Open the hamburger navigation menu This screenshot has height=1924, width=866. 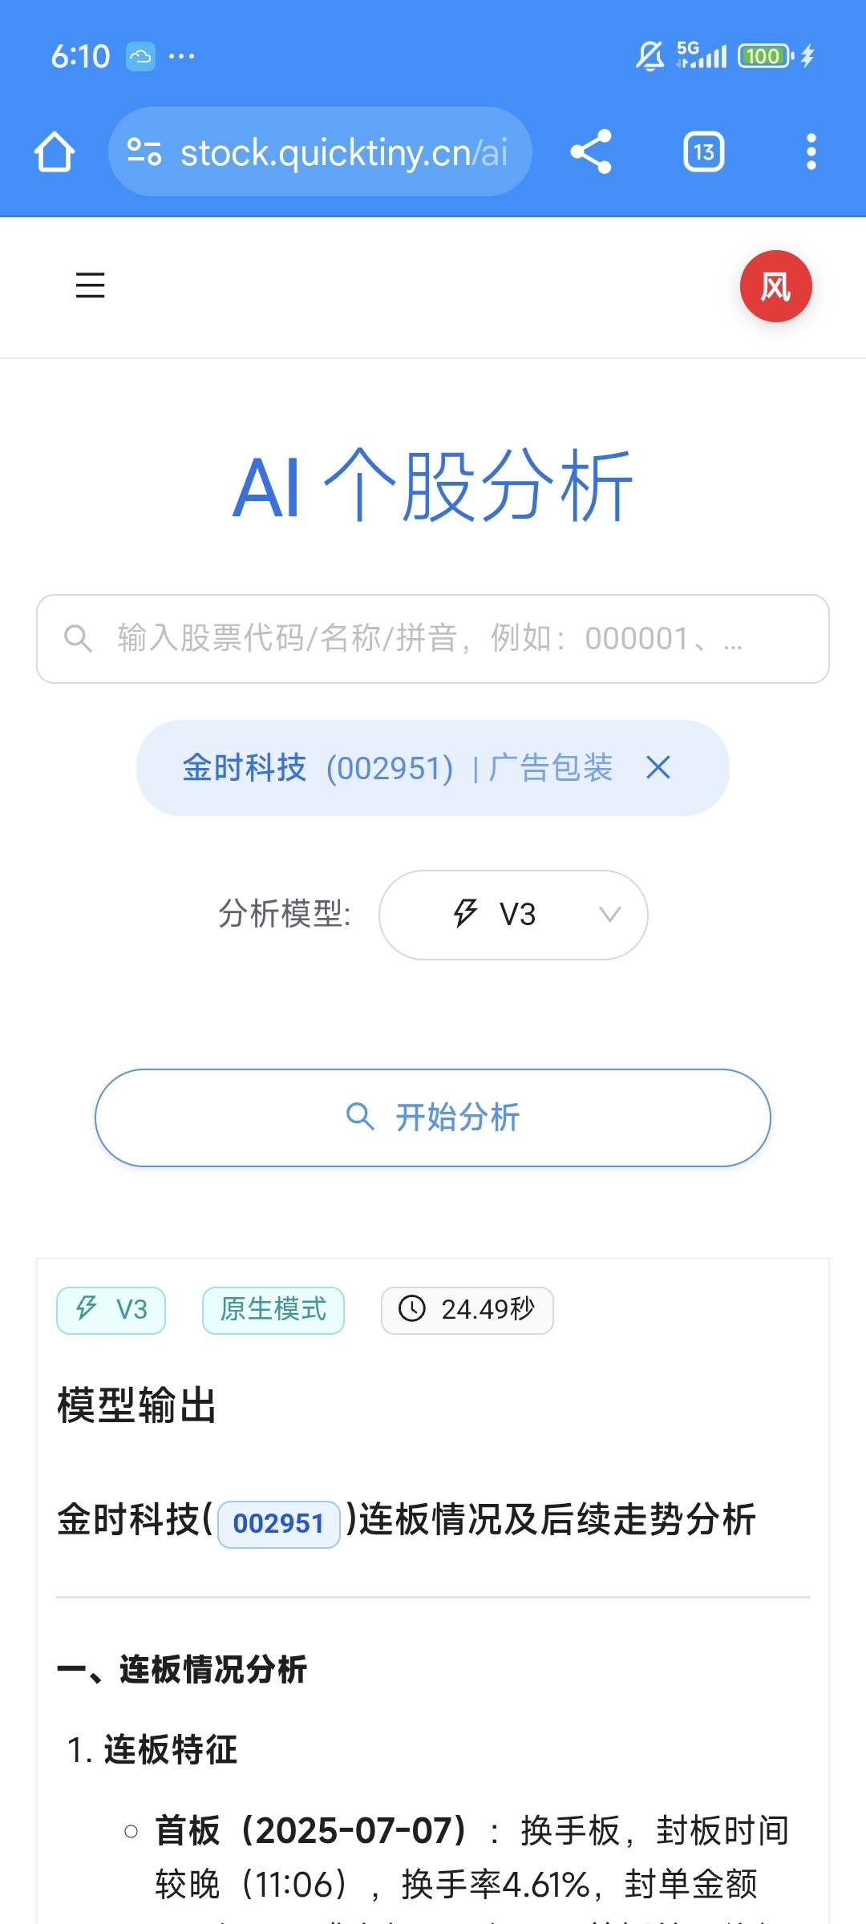click(90, 285)
